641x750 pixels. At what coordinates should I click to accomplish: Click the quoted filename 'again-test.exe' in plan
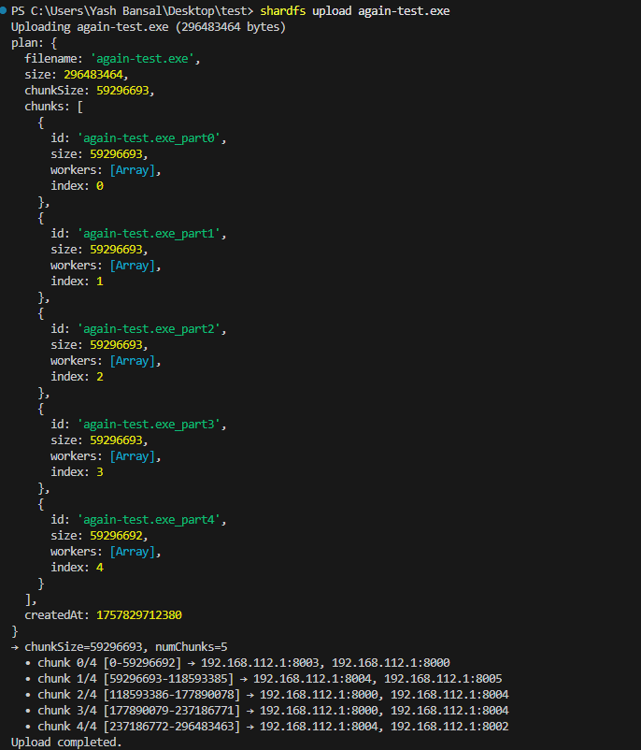coord(138,58)
